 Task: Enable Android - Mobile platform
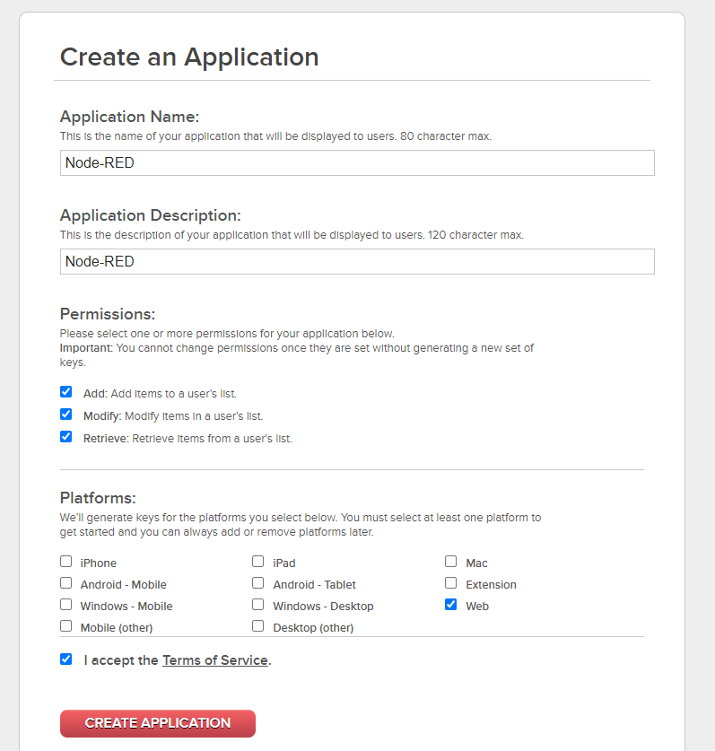[65, 583]
